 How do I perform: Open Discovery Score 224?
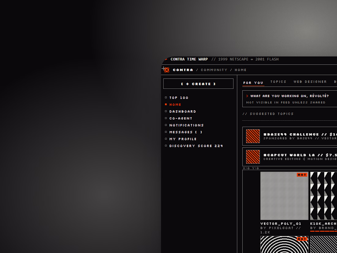[196, 146]
